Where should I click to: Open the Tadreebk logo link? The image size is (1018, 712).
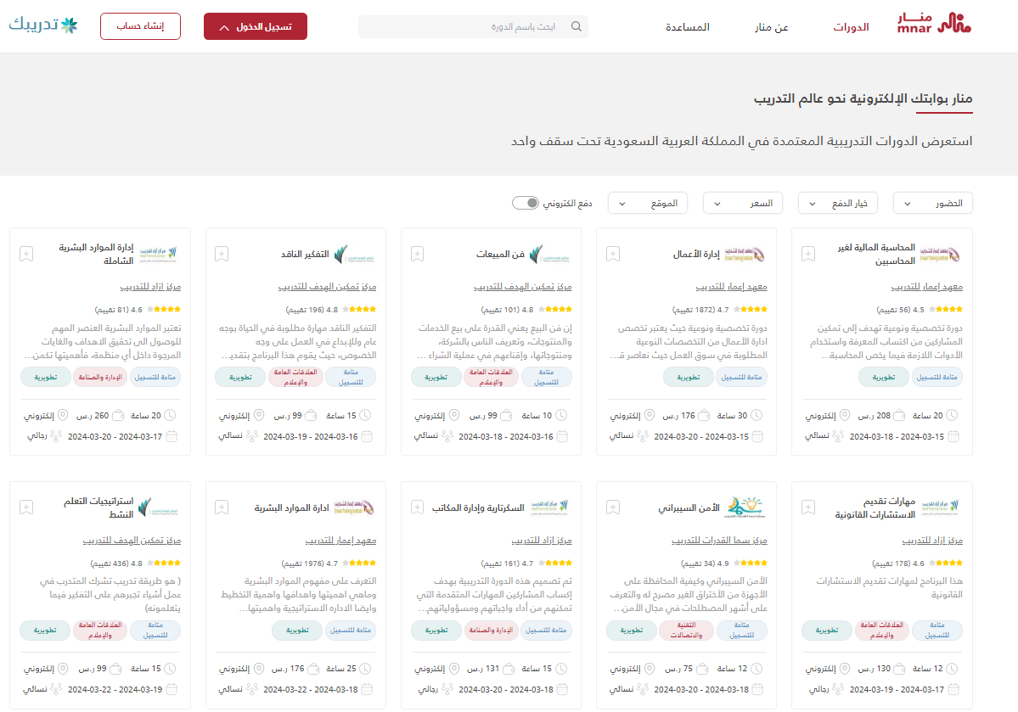[43, 25]
